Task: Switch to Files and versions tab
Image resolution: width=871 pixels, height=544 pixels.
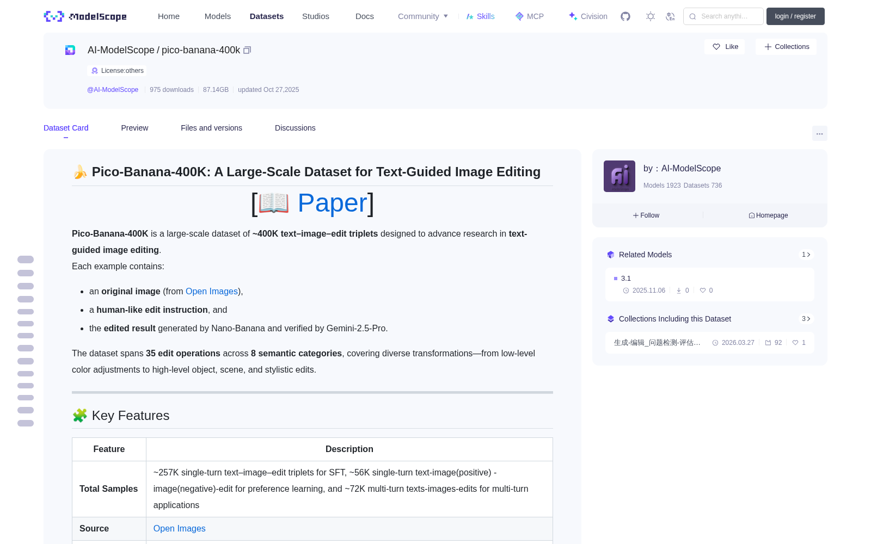Action: pyautogui.click(x=211, y=128)
